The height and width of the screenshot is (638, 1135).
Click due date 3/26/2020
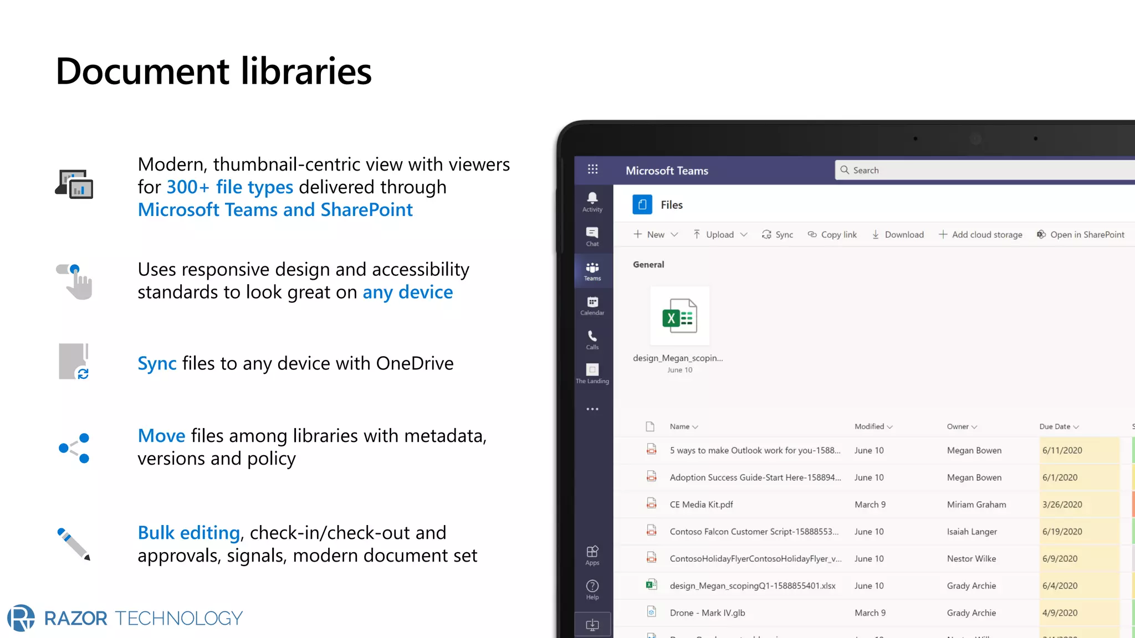click(1062, 505)
